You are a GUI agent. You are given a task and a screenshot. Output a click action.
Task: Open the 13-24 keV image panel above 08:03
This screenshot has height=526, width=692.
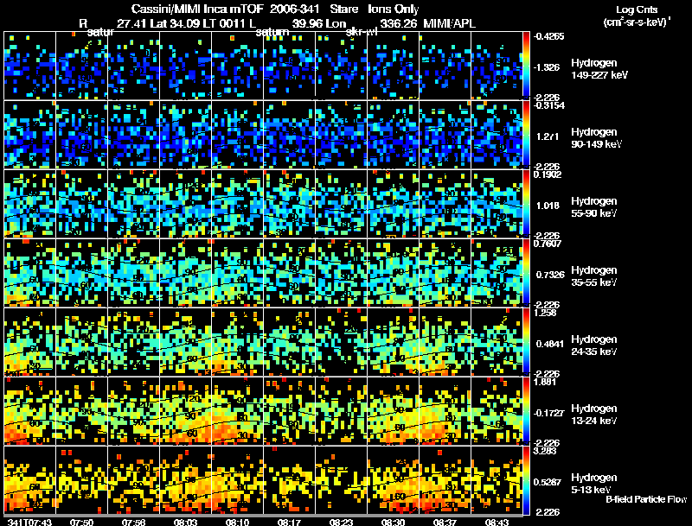coord(186,411)
